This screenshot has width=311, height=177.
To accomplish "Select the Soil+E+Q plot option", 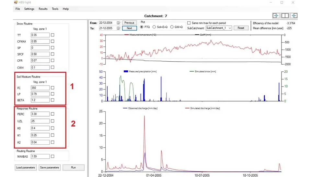I will [154, 27].
